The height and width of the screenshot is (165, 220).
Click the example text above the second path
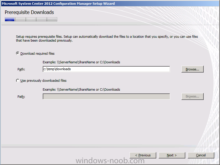pyautogui.click(x=81, y=89)
